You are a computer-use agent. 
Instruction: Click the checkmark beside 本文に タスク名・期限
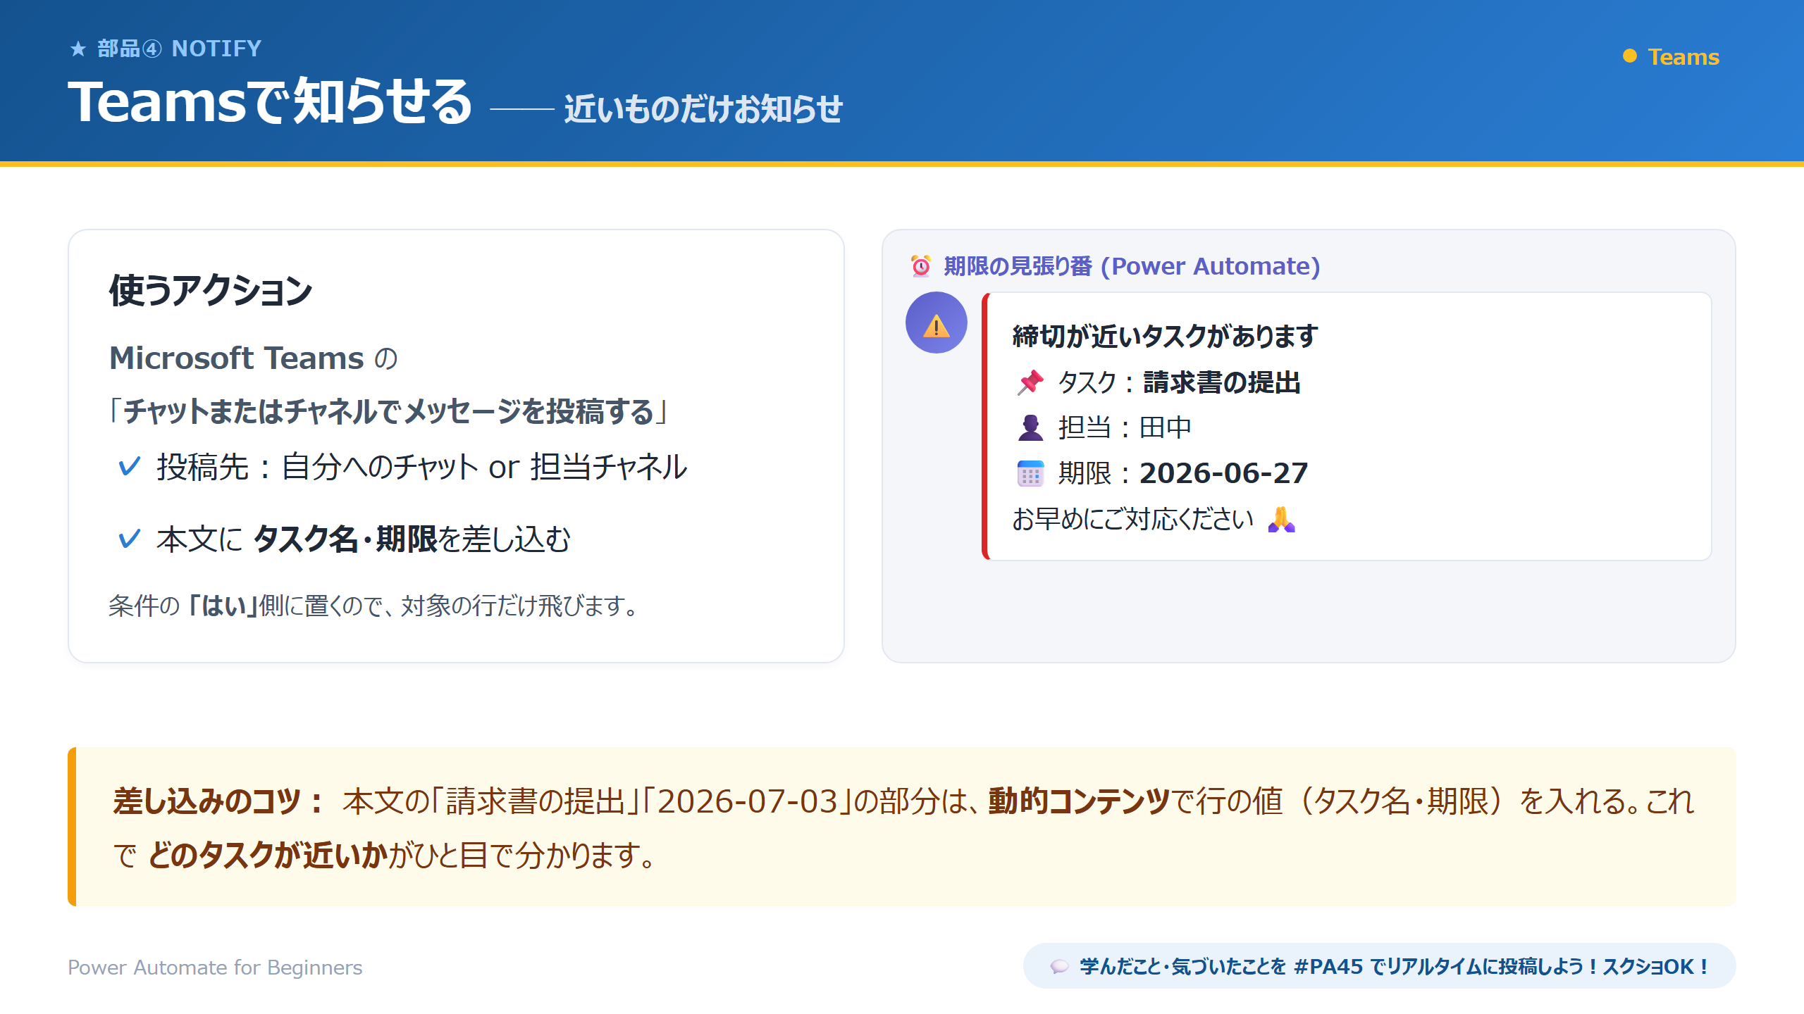(129, 539)
